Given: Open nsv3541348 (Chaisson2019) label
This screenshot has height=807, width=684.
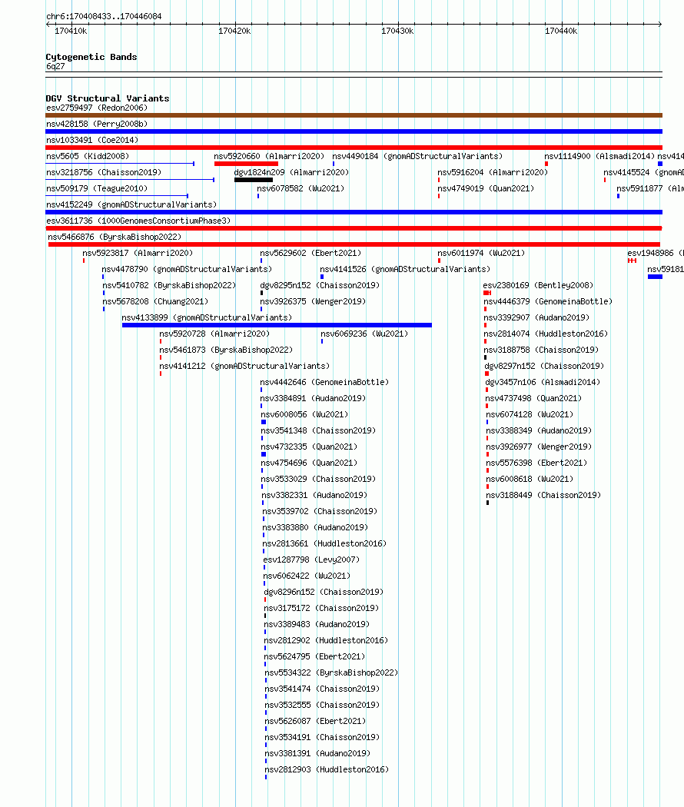Looking at the screenshot, I should [x=318, y=430].
